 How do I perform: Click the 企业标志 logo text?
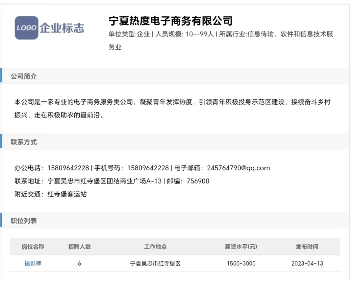(62, 28)
